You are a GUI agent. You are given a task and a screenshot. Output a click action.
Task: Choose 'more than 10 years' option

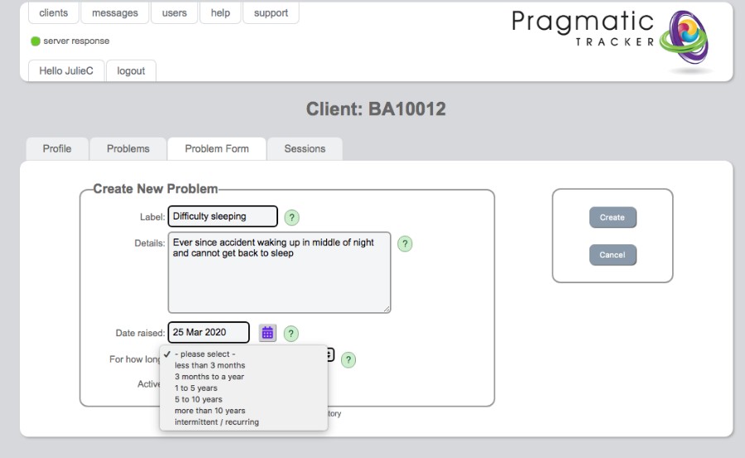click(x=209, y=411)
